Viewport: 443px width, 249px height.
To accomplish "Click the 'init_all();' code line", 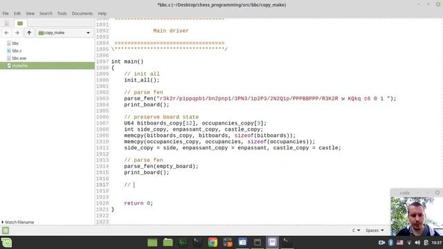I will click(142, 80).
